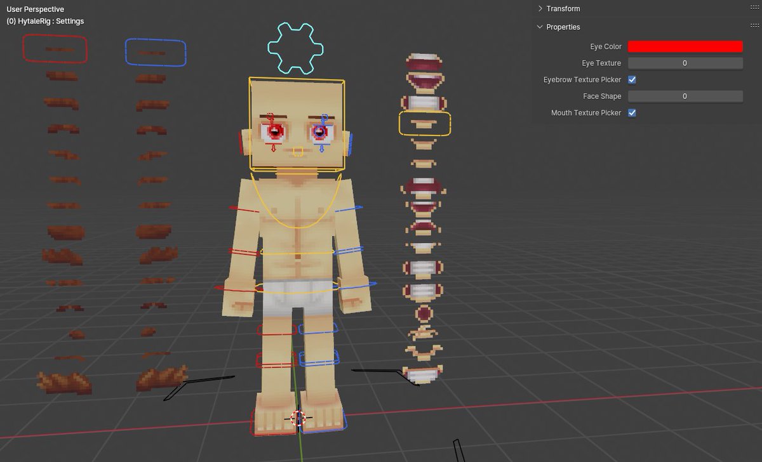The width and height of the screenshot is (762, 462).
Task: Click the Eye Texture value field
Action: 685,63
